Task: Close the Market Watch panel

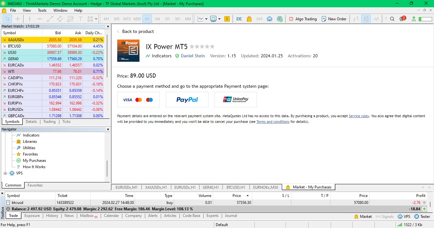Action: point(108,27)
